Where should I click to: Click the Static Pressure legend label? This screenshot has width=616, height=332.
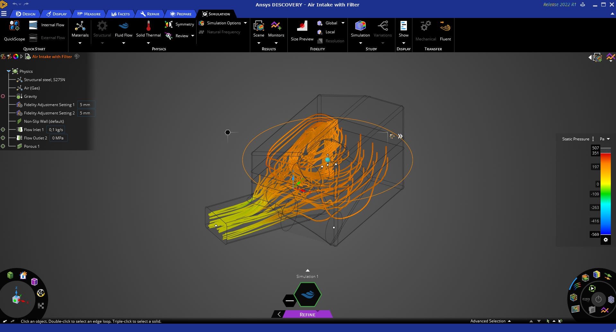pos(576,139)
